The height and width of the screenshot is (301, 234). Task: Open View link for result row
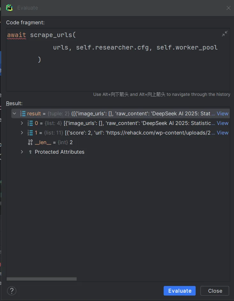(x=223, y=113)
